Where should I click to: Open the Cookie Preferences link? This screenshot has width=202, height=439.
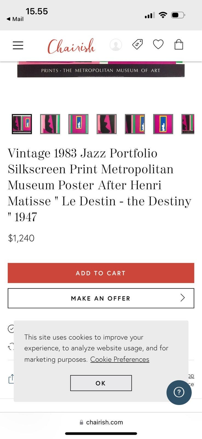click(120, 359)
